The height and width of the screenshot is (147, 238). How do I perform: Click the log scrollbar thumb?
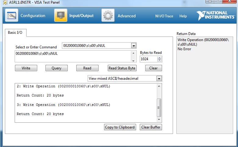(x=159, y=108)
